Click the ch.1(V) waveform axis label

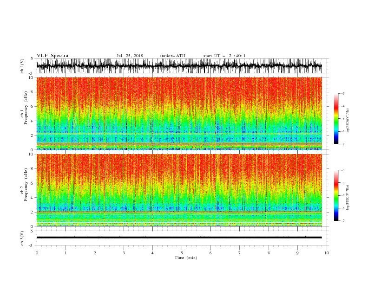22,66
